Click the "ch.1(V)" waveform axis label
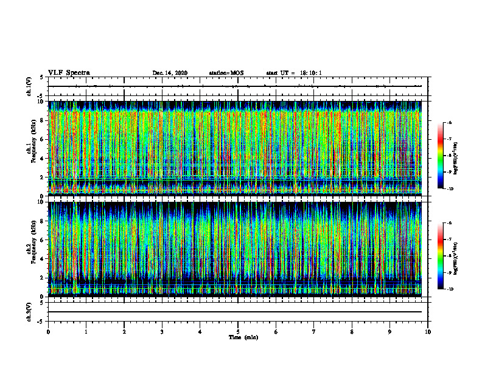 pos(29,86)
